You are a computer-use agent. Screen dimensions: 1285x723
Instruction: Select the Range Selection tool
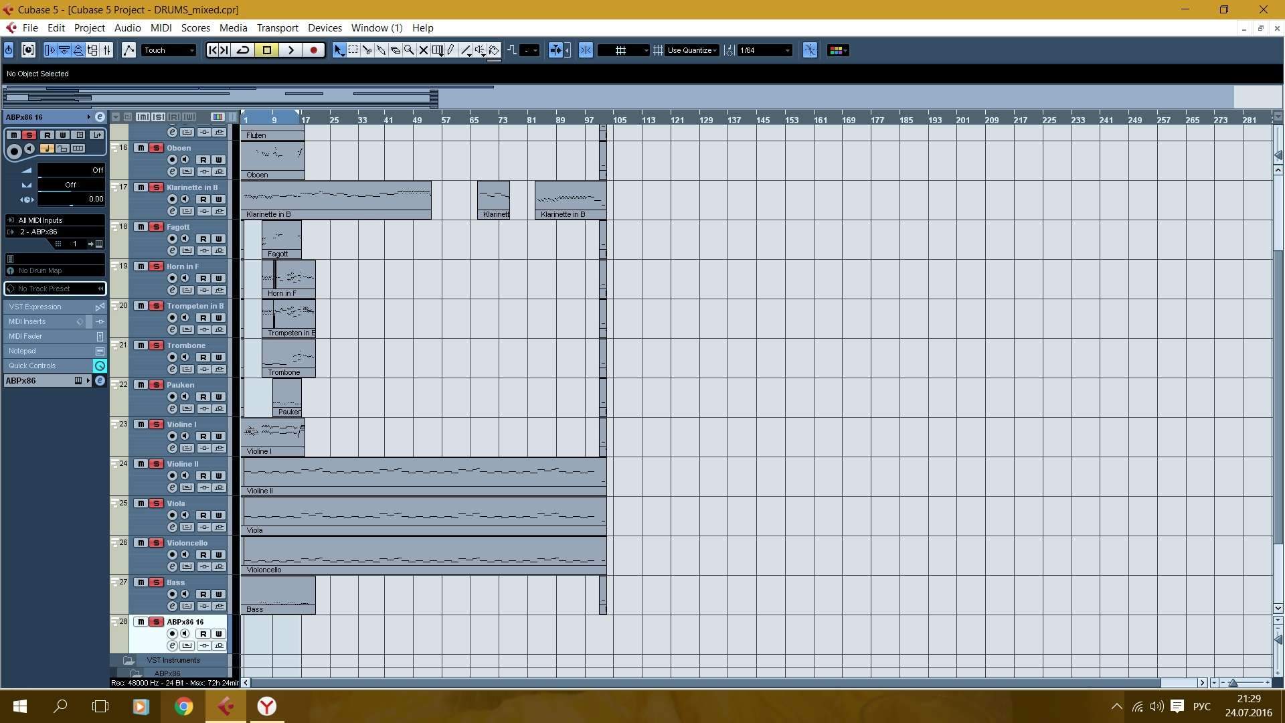coord(353,50)
